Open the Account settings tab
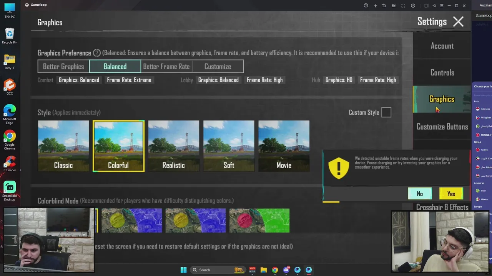Image resolution: width=492 pixels, height=276 pixels. (x=442, y=46)
